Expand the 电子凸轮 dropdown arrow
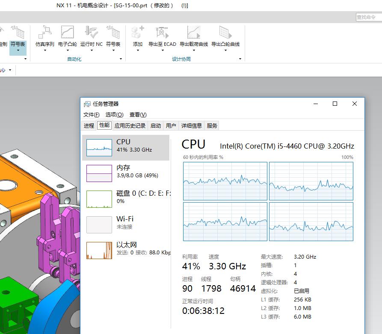 tap(68, 51)
